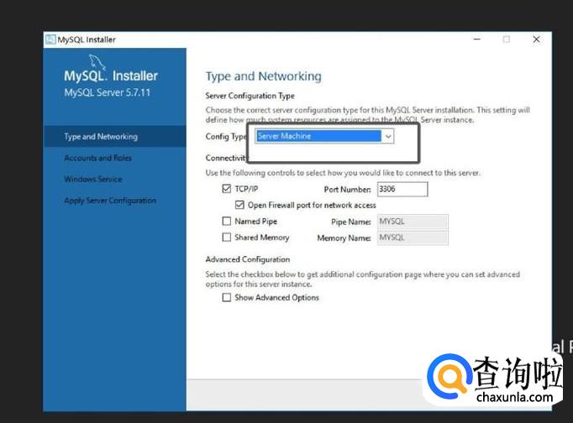
Task: Click the MySQL Installer title bar icon
Action: [50, 39]
